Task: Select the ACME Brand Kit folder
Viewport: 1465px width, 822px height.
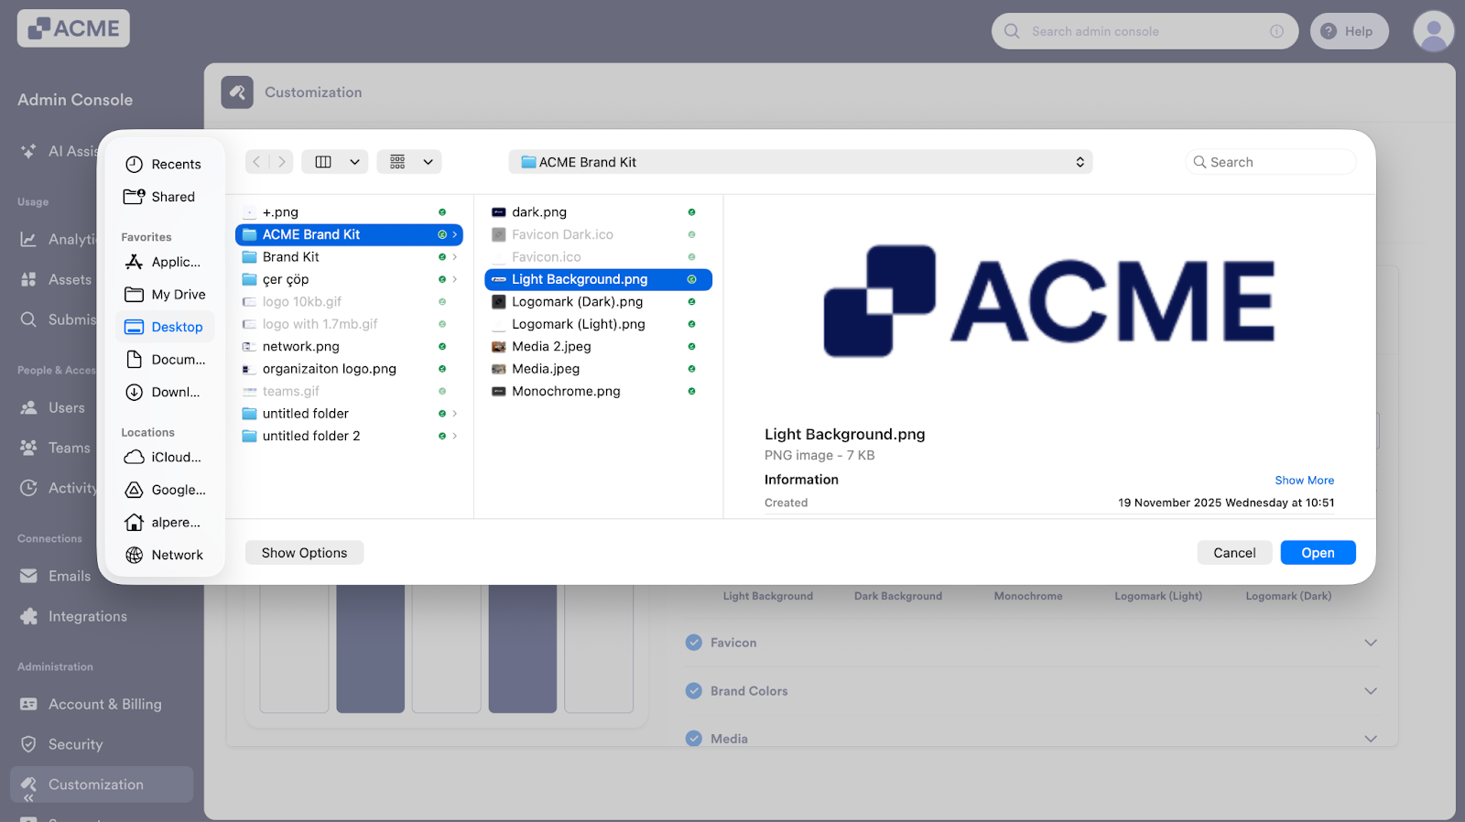Action: 349,234
